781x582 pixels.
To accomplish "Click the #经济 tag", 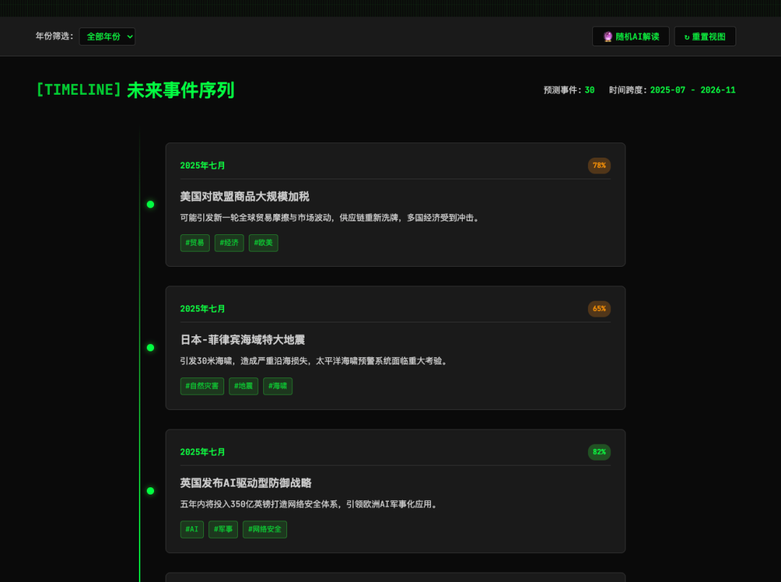I will coord(229,243).
